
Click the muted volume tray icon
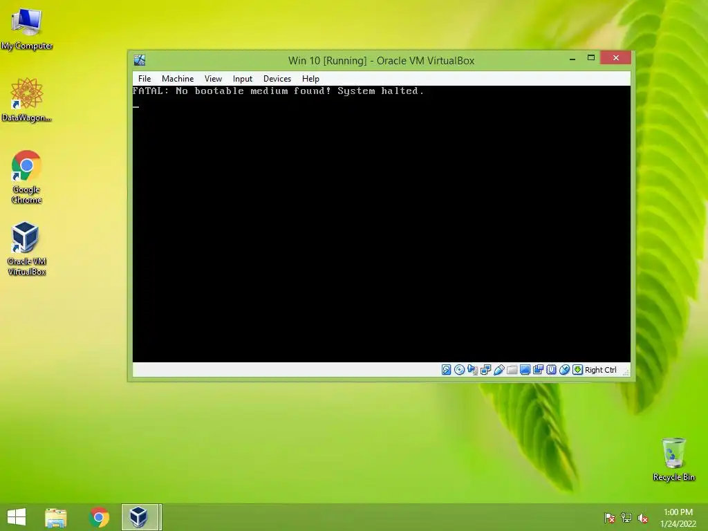pos(643,518)
